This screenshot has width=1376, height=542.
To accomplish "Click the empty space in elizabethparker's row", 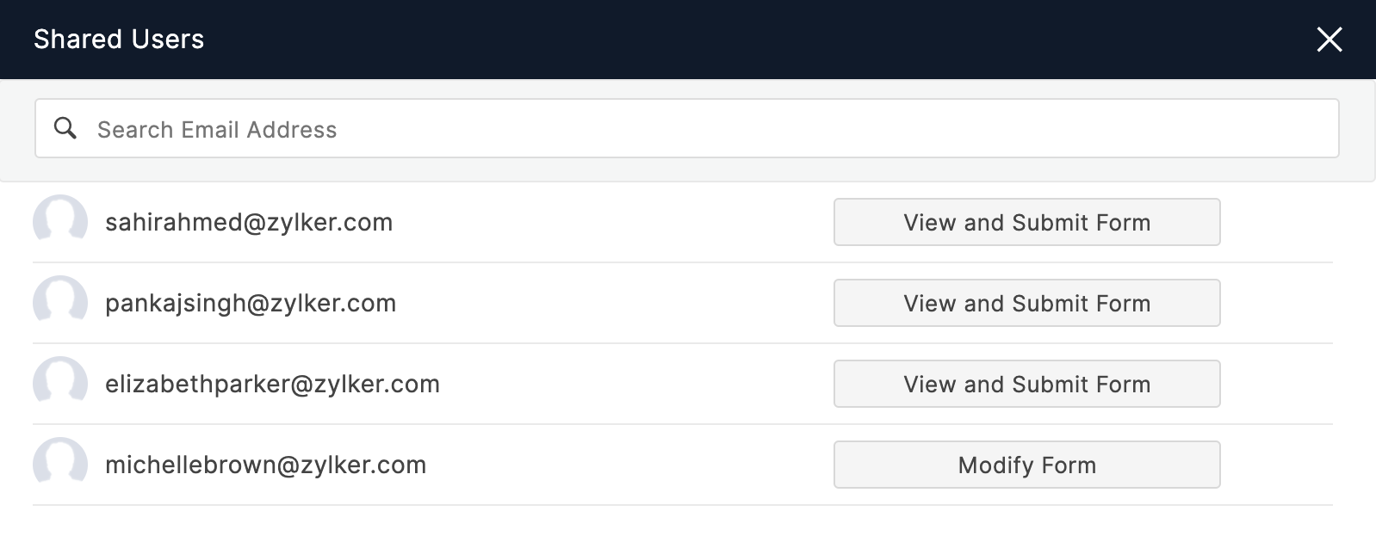I will point(636,384).
